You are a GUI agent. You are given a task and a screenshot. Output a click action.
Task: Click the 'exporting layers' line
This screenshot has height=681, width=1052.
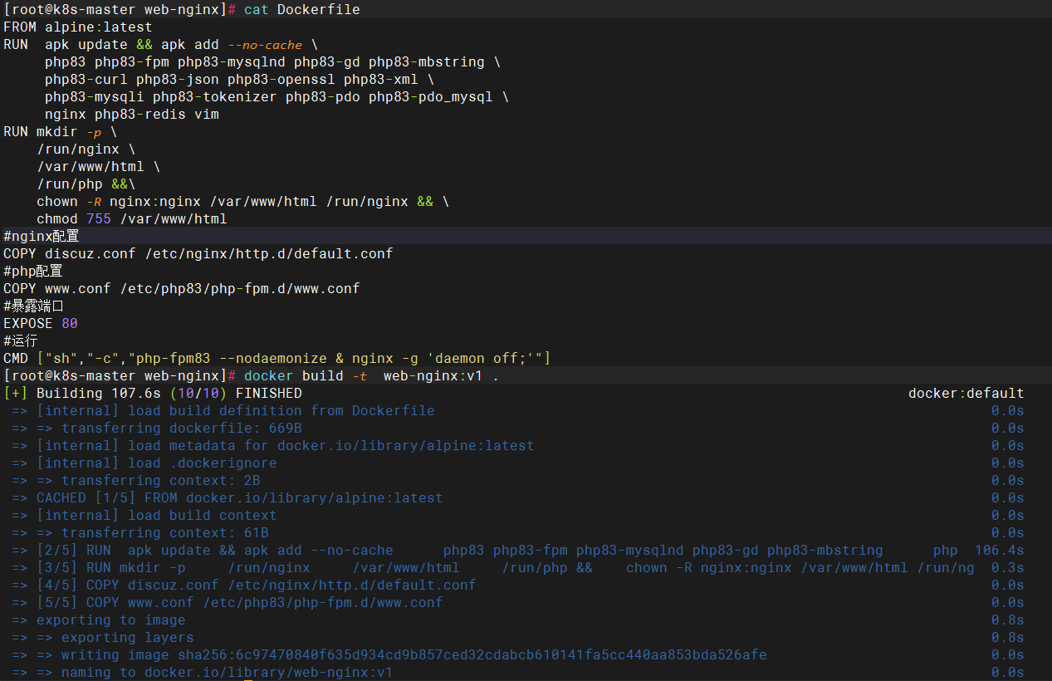[128, 637]
